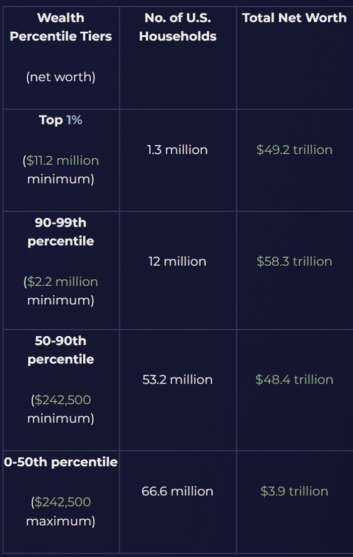Select the "53.2 million" households cell

(178, 380)
